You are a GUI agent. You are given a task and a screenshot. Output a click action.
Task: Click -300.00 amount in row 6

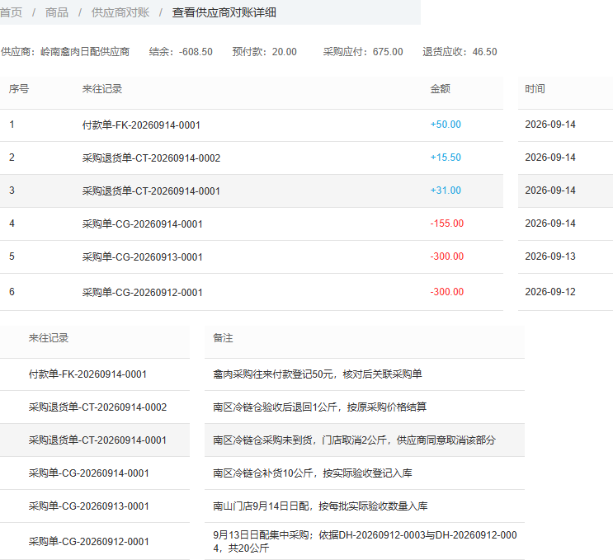click(447, 292)
